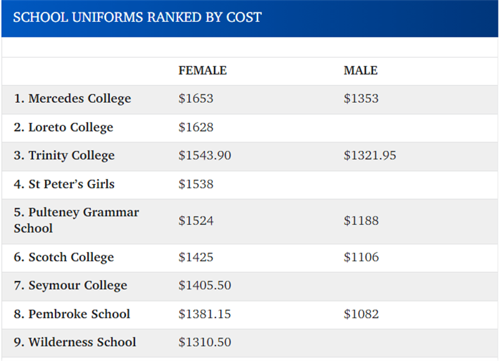Click Pulteney Grammar male cost $1188

coord(361,221)
